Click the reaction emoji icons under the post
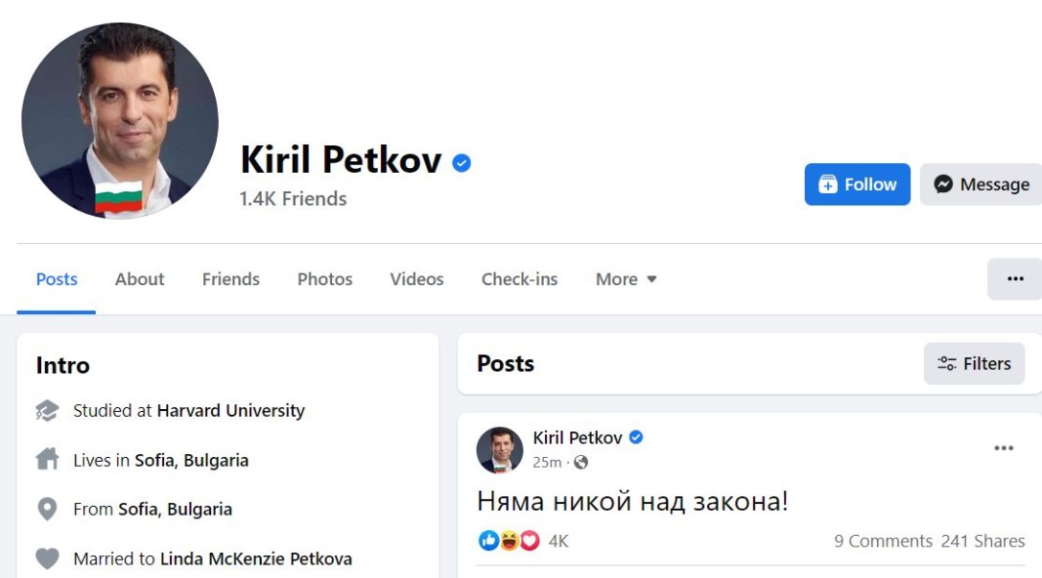Viewport: 1042px width, 578px height. [x=509, y=540]
